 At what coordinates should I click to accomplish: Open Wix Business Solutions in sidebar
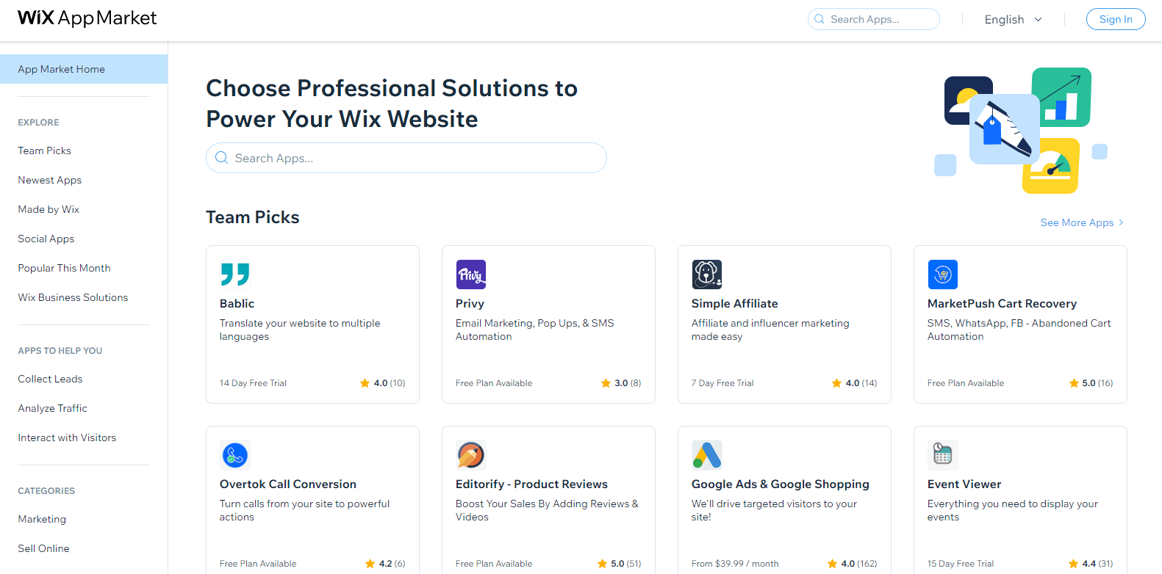pos(73,297)
